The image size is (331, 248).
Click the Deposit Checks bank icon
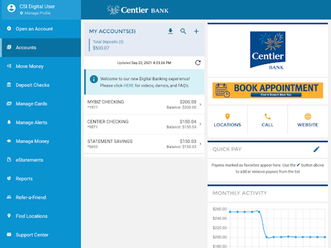(9, 85)
